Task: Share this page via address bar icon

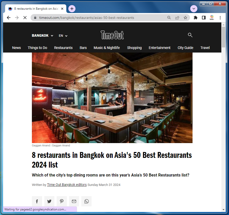Action: (x=177, y=18)
